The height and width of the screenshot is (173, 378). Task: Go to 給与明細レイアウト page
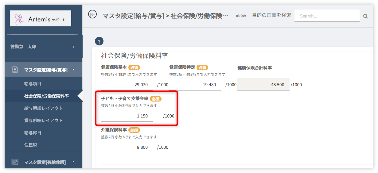(43, 108)
